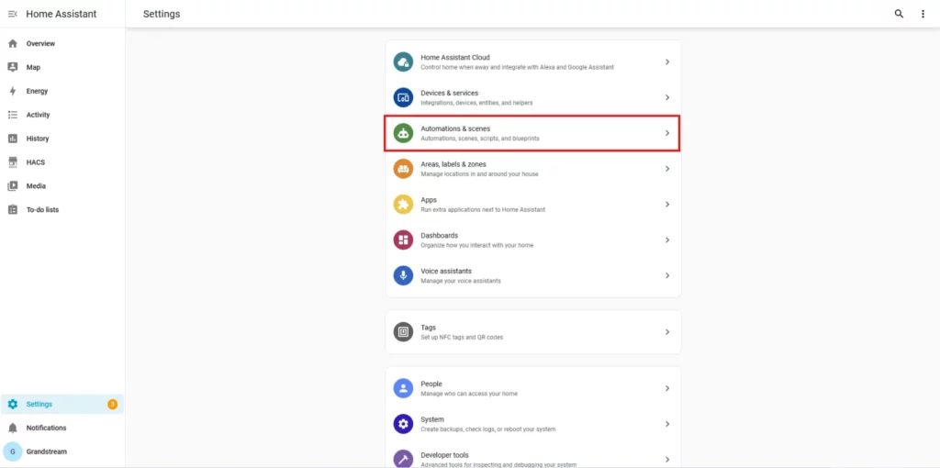
Task: Expand Voice assistants via chevron
Action: (667, 275)
